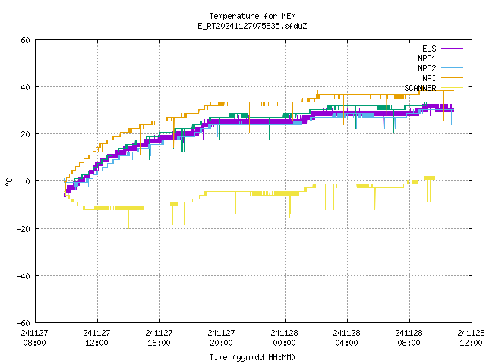The width and height of the screenshot is (486, 364).
Task: Click the NPD2 legend label
Action: pyautogui.click(x=427, y=68)
